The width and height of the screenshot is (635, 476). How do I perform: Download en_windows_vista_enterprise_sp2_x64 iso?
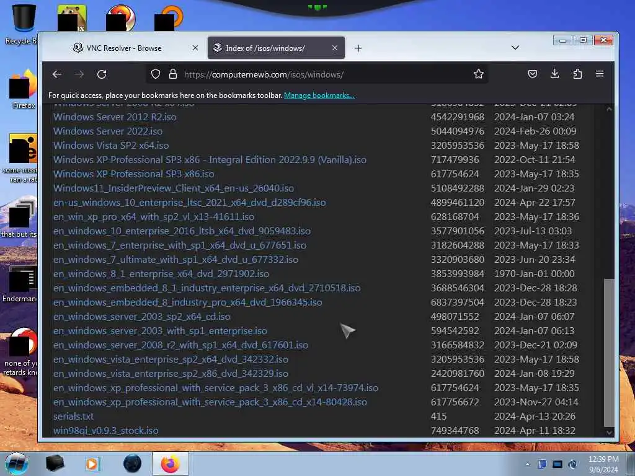coord(171,359)
